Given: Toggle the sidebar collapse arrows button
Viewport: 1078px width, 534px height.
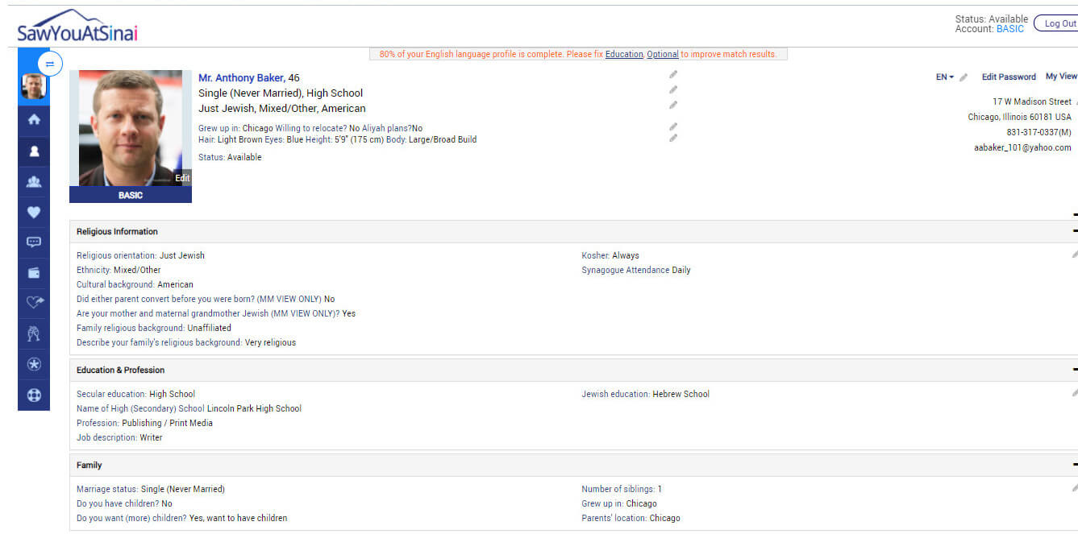Looking at the screenshot, I should coord(50,64).
